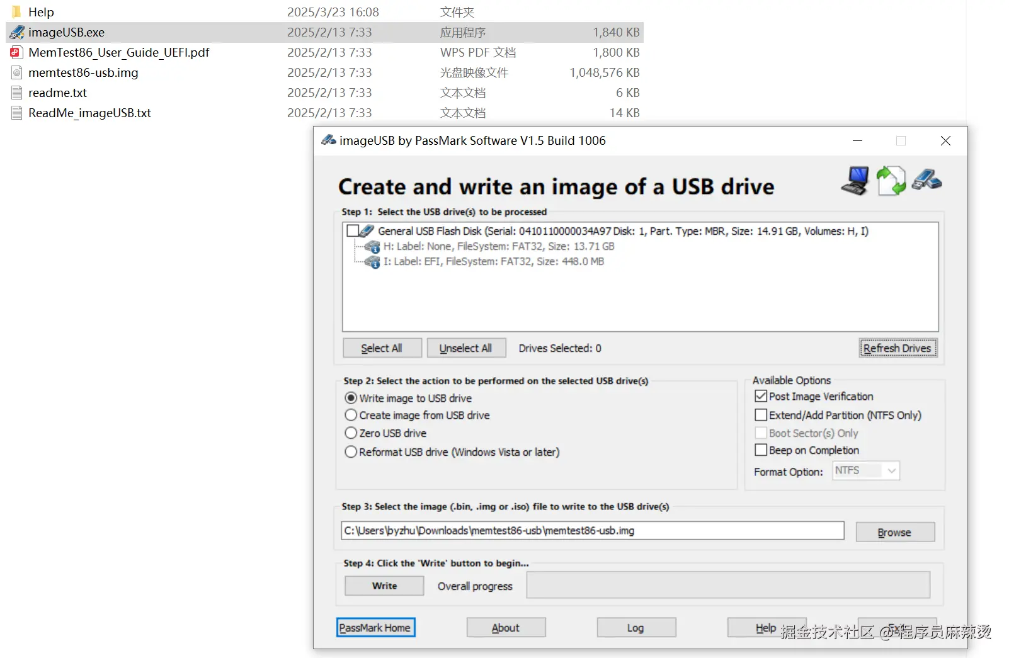
Task: Click the 1,048,576 KB size cell
Action: pyautogui.click(x=605, y=72)
